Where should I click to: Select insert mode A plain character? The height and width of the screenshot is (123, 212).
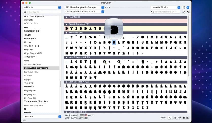[170, 118]
